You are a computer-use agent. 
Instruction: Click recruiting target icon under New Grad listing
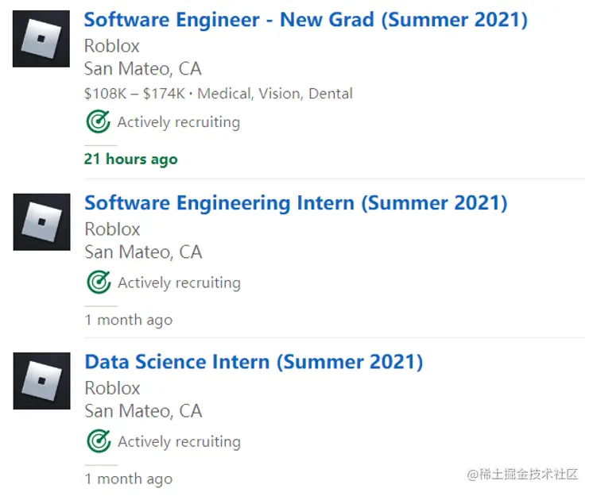pyautogui.click(x=98, y=122)
